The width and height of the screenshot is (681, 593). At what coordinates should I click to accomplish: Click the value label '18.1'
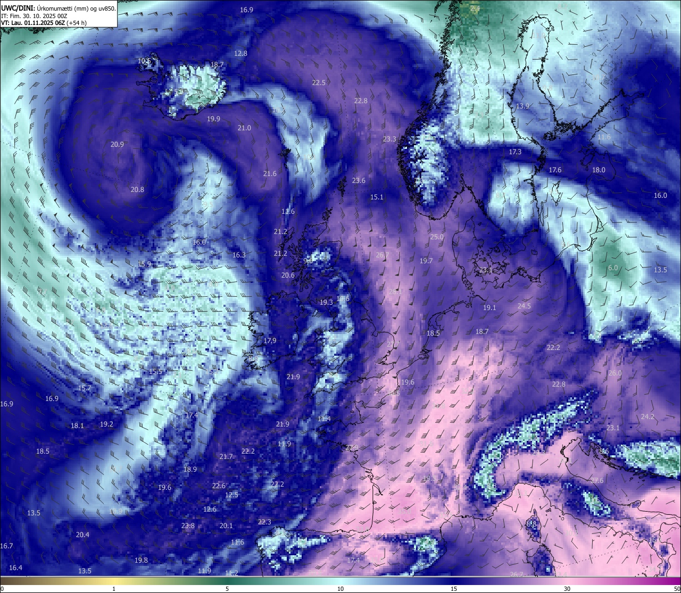pyautogui.click(x=77, y=426)
